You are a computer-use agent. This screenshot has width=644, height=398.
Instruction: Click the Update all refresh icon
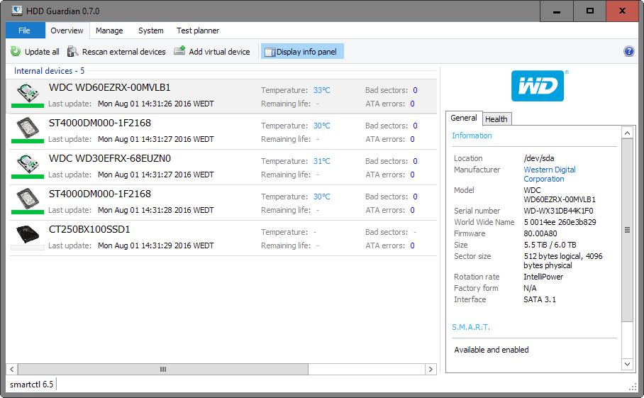coord(16,51)
